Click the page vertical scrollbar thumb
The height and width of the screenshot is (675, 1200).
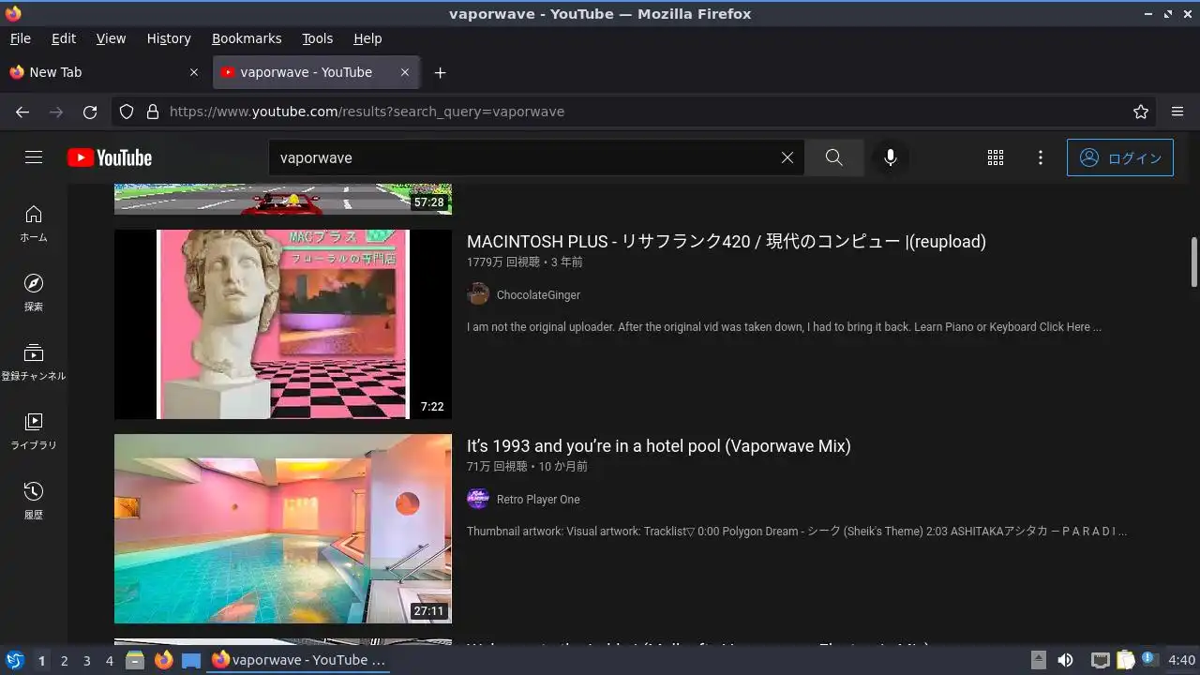click(x=1193, y=262)
